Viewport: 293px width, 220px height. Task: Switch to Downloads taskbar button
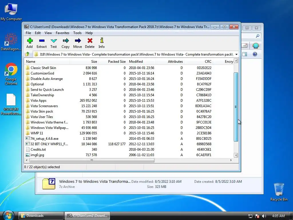41,216
